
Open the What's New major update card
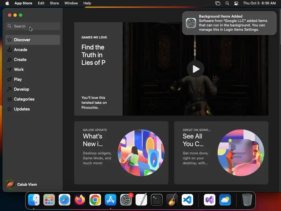[121, 153]
